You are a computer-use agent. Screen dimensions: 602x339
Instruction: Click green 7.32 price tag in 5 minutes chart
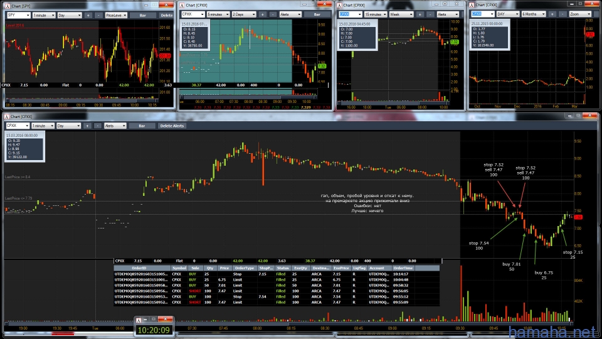pos(322,66)
